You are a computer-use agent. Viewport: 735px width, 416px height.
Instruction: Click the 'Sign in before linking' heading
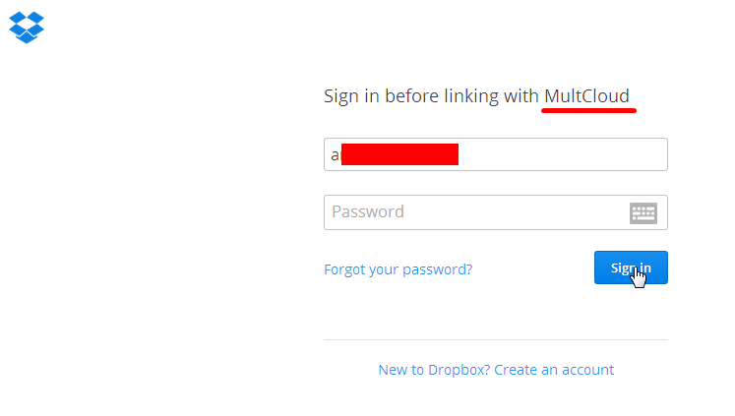coord(431,96)
